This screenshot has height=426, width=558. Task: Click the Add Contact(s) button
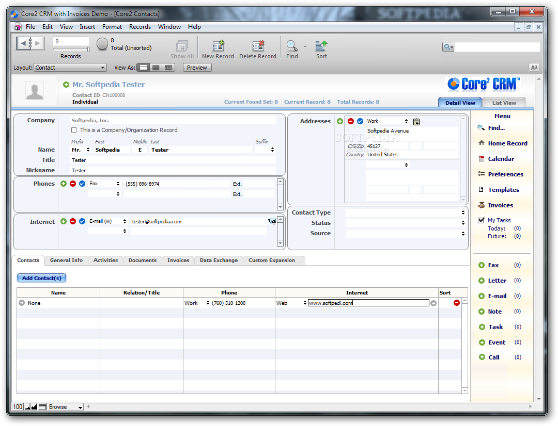tap(42, 278)
